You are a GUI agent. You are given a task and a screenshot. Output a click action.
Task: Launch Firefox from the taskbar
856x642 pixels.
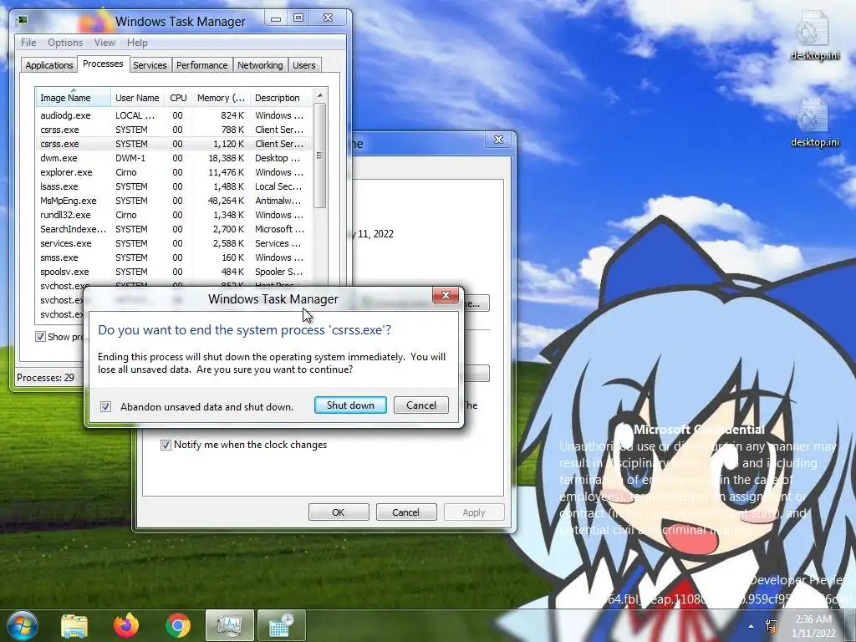click(x=126, y=625)
